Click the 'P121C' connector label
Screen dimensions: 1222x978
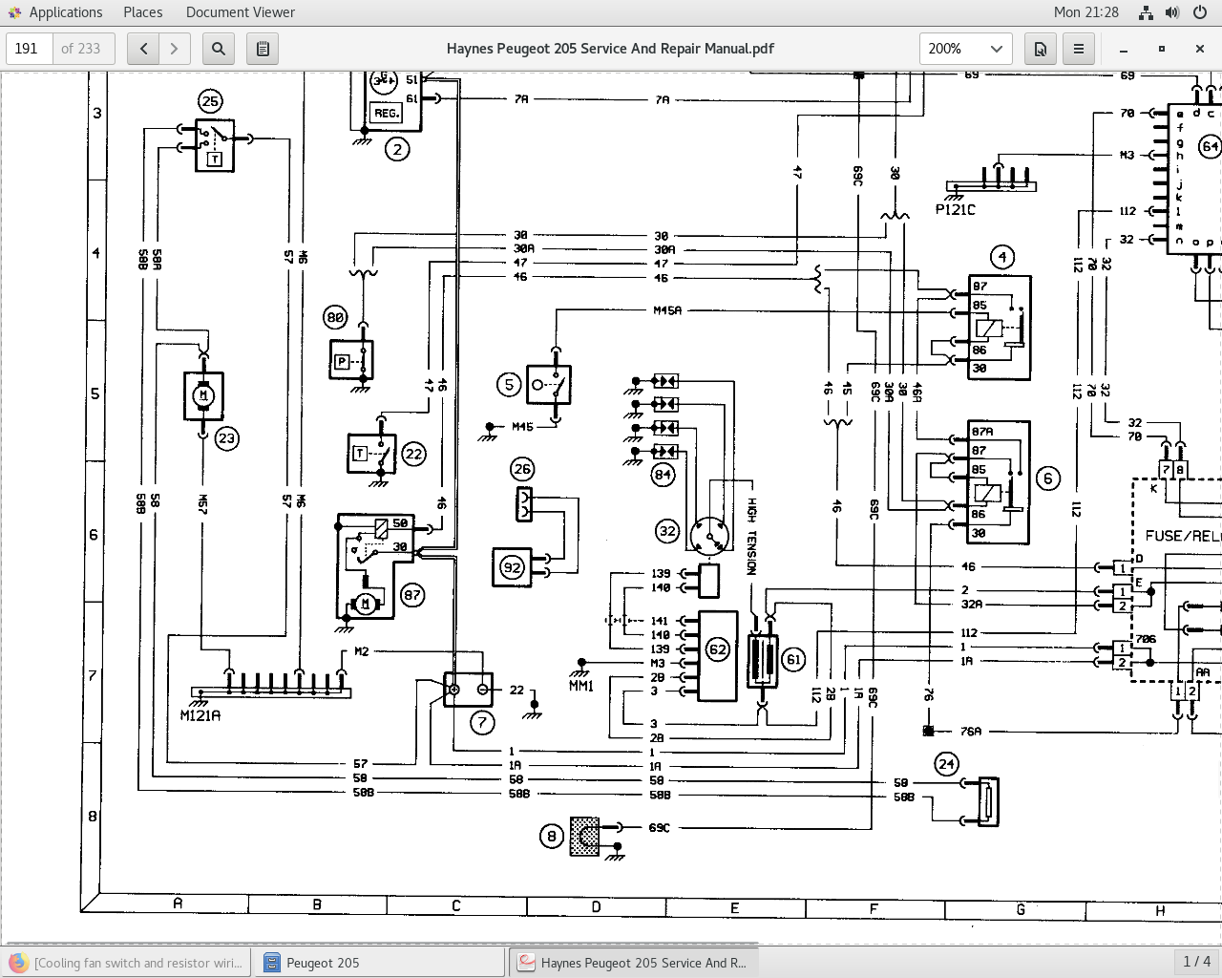pos(955,209)
